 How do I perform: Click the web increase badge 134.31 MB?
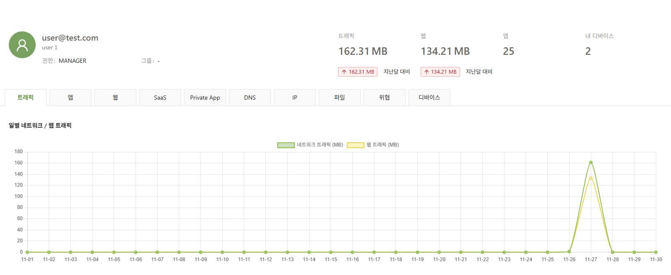click(x=440, y=72)
